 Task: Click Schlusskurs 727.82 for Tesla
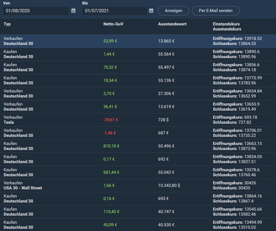[245, 122]
